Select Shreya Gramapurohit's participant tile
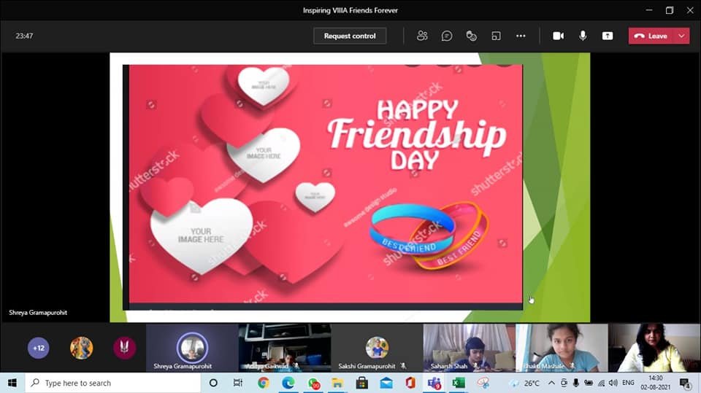Image resolution: width=701 pixels, height=393 pixels. [x=192, y=348]
